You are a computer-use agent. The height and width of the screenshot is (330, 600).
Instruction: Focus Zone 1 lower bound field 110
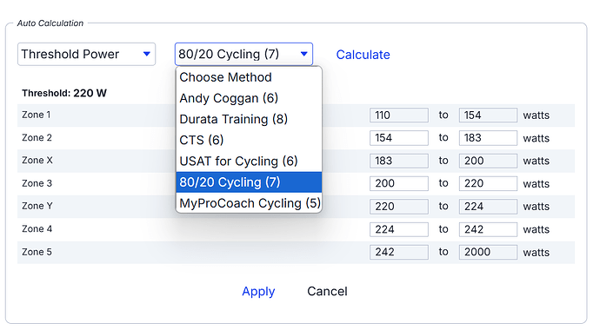pyautogui.click(x=399, y=115)
